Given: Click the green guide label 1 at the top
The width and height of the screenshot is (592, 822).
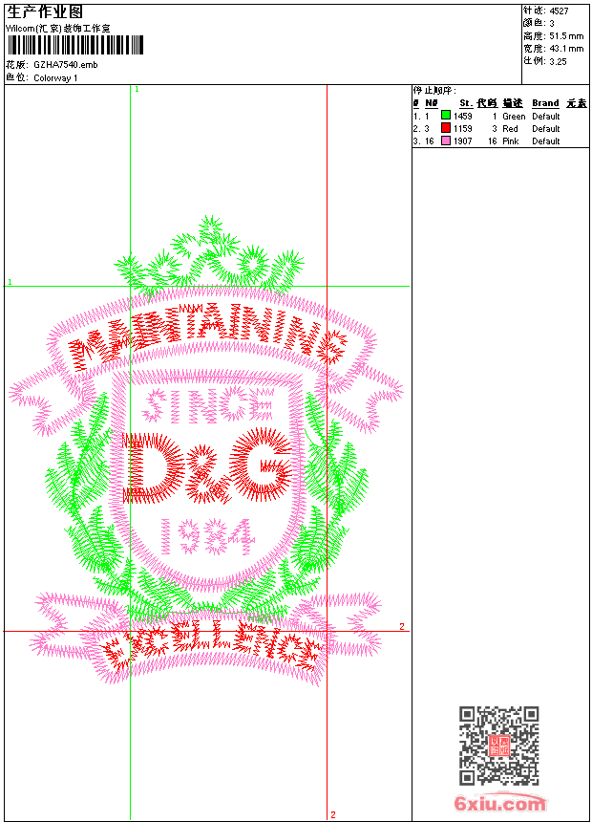Looking at the screenshot, I should pos(137,89).
